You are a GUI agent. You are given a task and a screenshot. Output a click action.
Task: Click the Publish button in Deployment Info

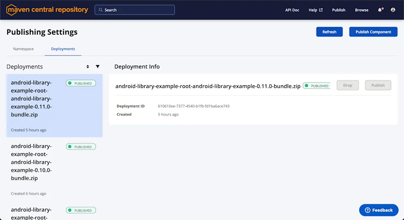coord(378,85)
